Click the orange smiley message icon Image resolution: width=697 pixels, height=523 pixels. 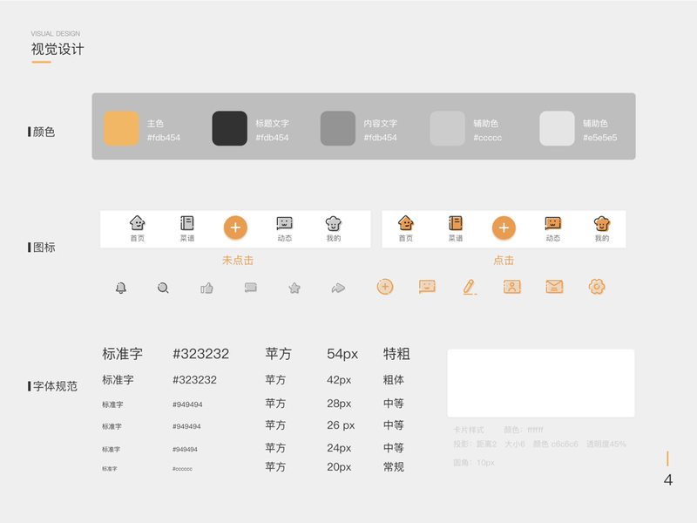point(427,287)
